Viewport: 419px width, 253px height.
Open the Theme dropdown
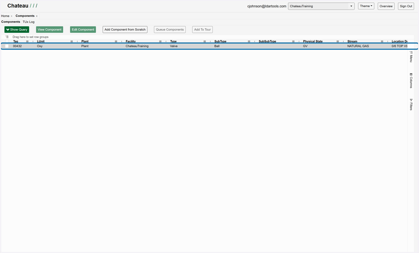click(x=366, y=6)
